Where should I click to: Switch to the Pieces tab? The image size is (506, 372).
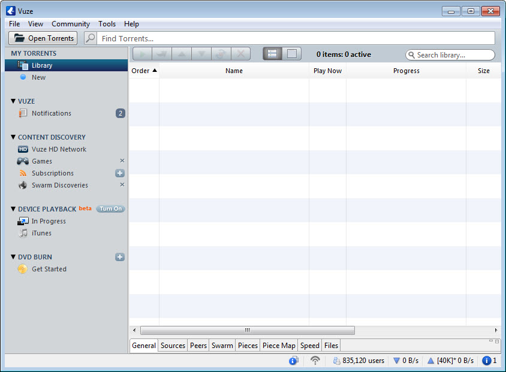pos(248,346)
